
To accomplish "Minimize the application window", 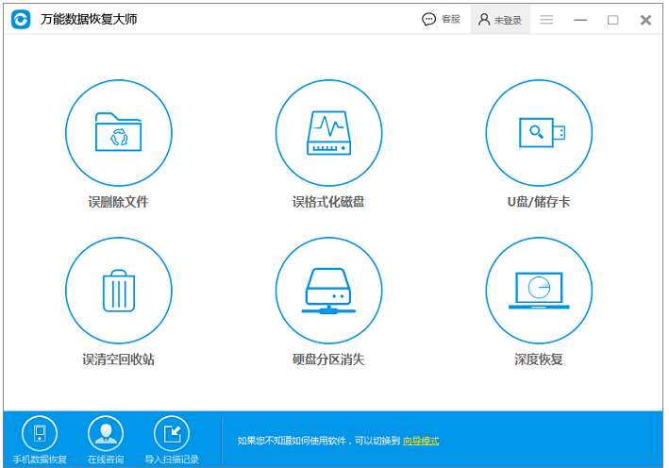I will coord(580,20).
